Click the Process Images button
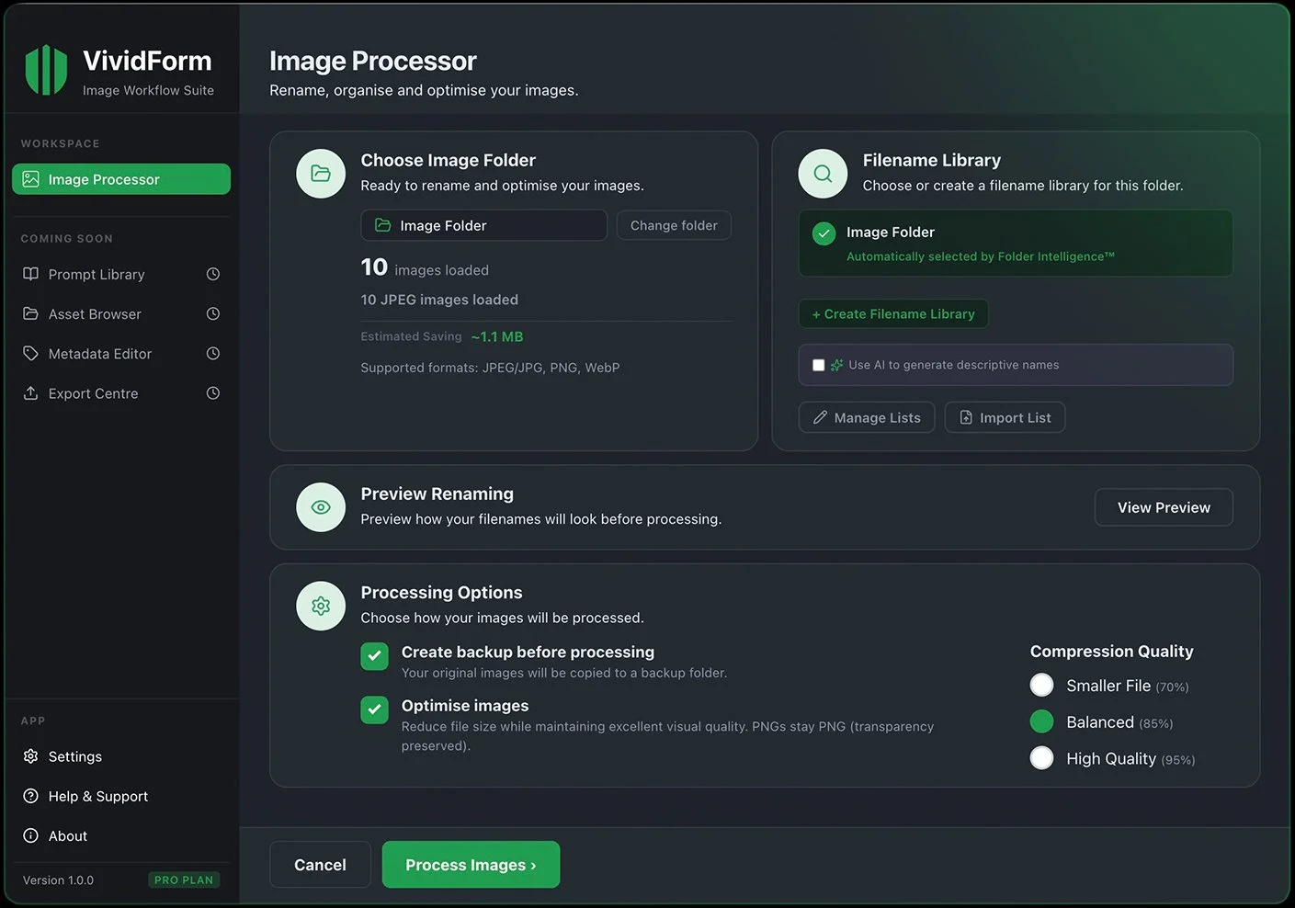This screenshot has height=908, width=1295. (x=471, y=865)
